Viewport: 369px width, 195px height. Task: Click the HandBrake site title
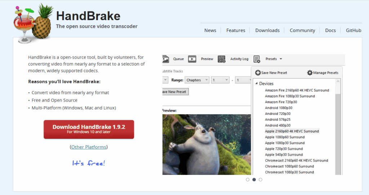pyautogui.click(x=88, y=16)
